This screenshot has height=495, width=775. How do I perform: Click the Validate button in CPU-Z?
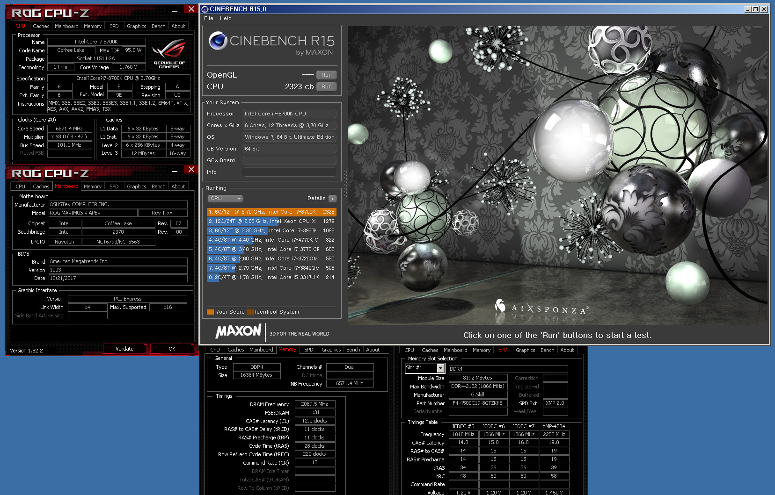tap(124, 349)
